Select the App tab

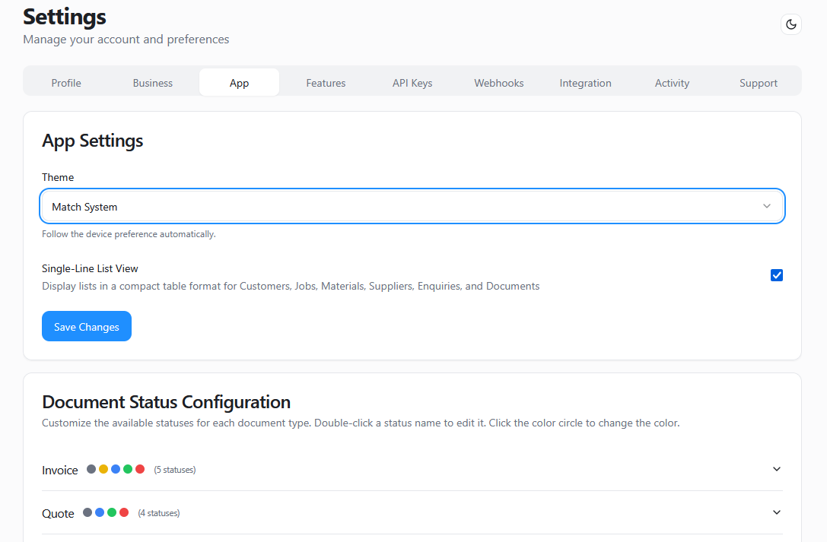click(x=239, y=82)
